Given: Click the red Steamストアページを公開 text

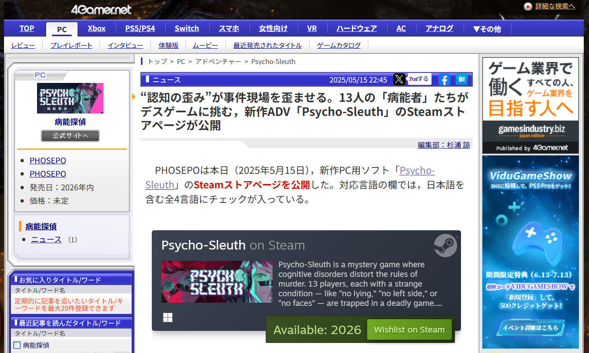Looking at the screenshot, I should click(x=252, y=185).
